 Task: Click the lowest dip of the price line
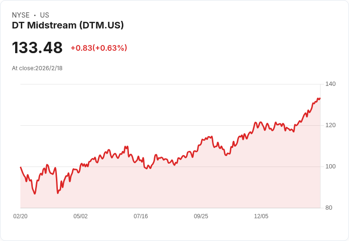34,193
